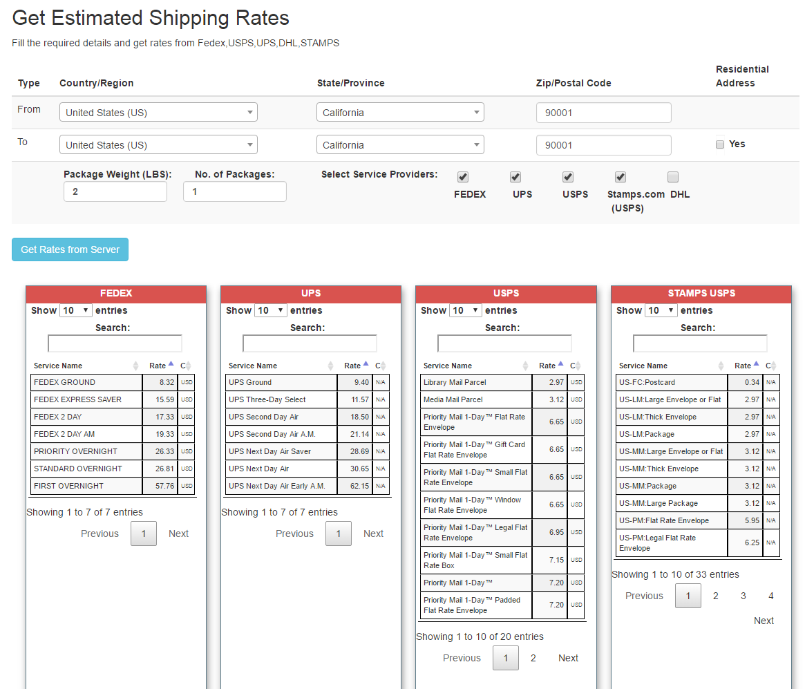Open the From Country/Region dropdown
805x689 pixels.
coord(158,113)
